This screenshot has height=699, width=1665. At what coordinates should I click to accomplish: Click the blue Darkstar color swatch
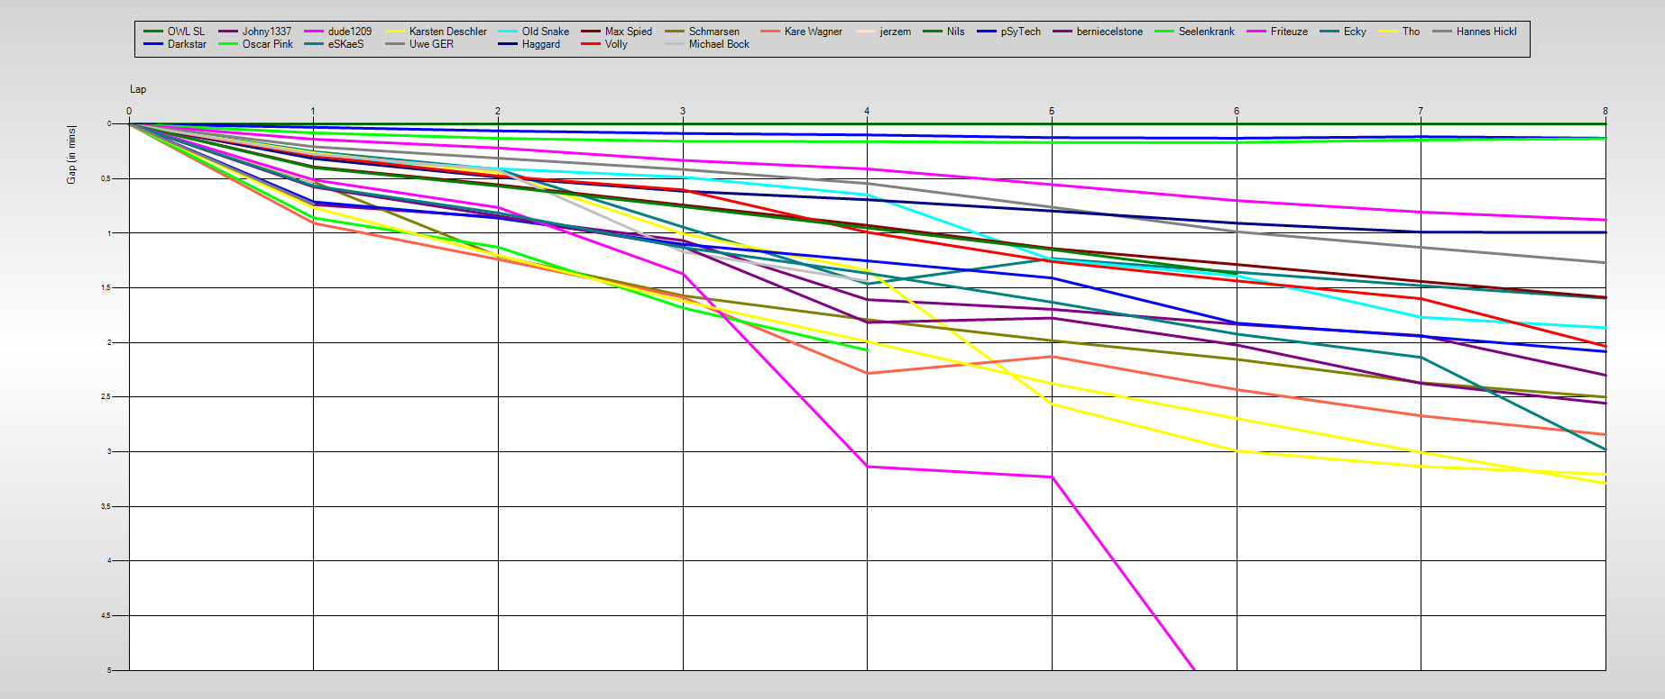click(153, 44)
